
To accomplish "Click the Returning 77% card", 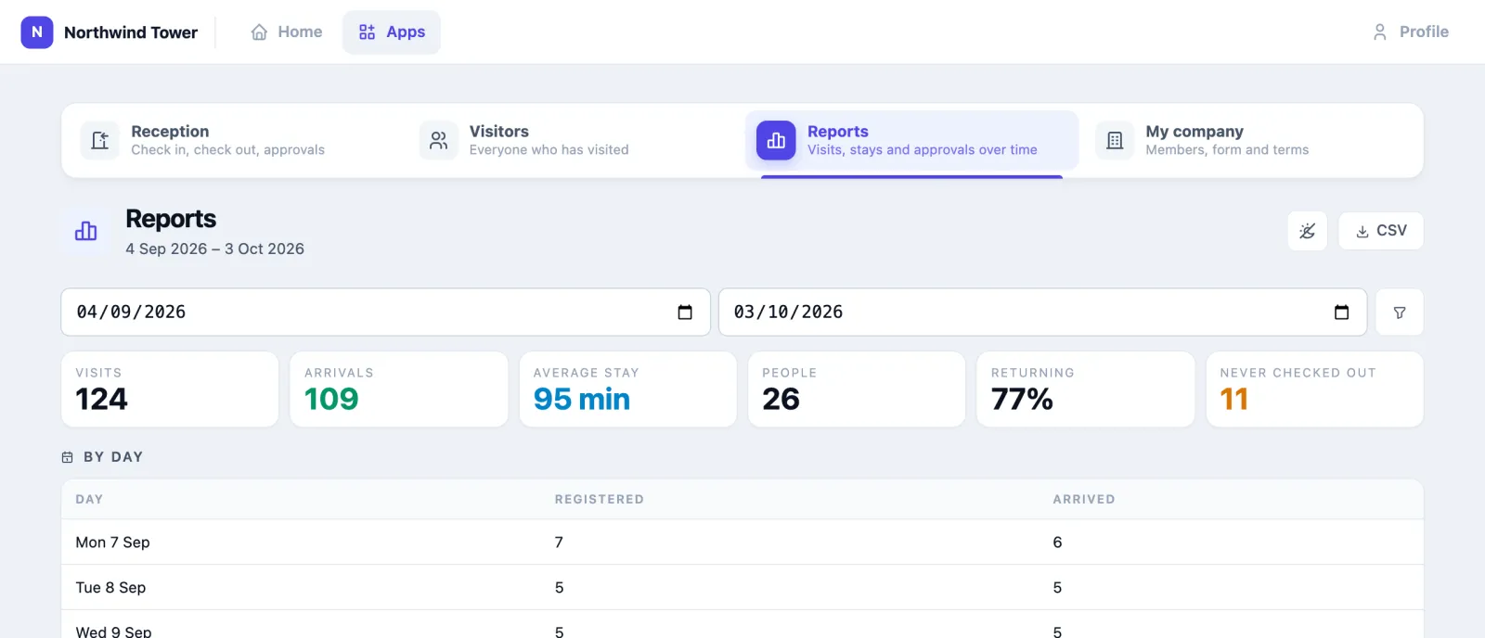I will point(1085,389).
